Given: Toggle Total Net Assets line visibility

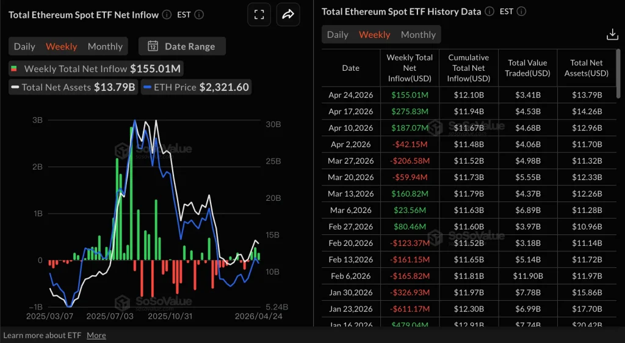Looking at the screenshot, I should [72, 87].
